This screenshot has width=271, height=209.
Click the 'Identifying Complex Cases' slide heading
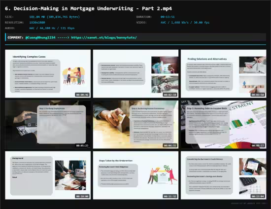pos(29,57)
